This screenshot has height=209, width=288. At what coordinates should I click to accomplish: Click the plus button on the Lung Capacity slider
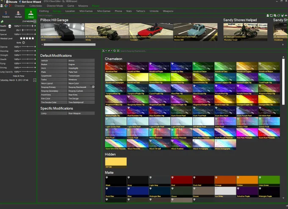(35, 72)
